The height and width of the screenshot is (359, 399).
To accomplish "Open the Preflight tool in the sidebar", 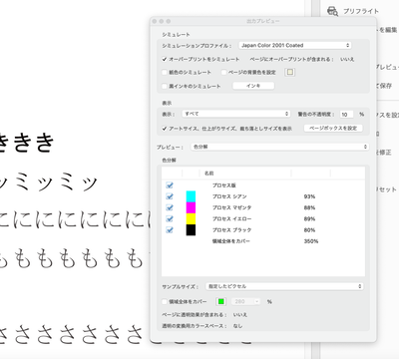I will pos(353,11).
